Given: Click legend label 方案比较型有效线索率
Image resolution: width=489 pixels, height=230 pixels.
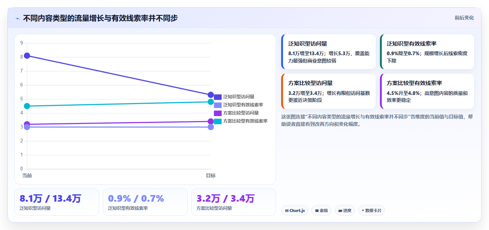Looking at the screenshot, I should pyautogui.click(x=245, y=121).
